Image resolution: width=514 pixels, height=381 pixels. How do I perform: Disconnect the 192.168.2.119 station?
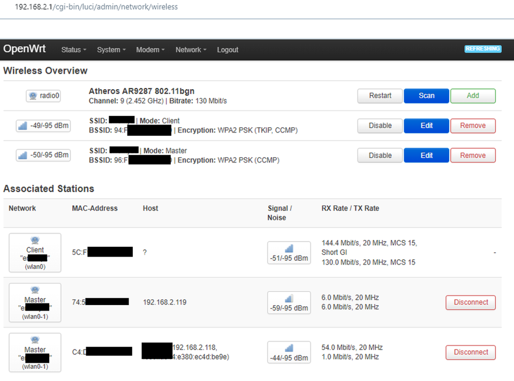(x=471, y=302)
